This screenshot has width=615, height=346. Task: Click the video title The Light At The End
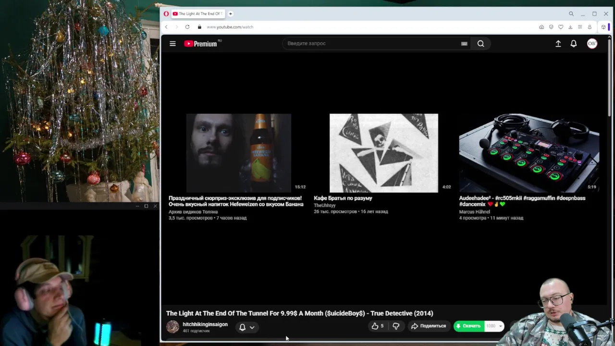300,313
